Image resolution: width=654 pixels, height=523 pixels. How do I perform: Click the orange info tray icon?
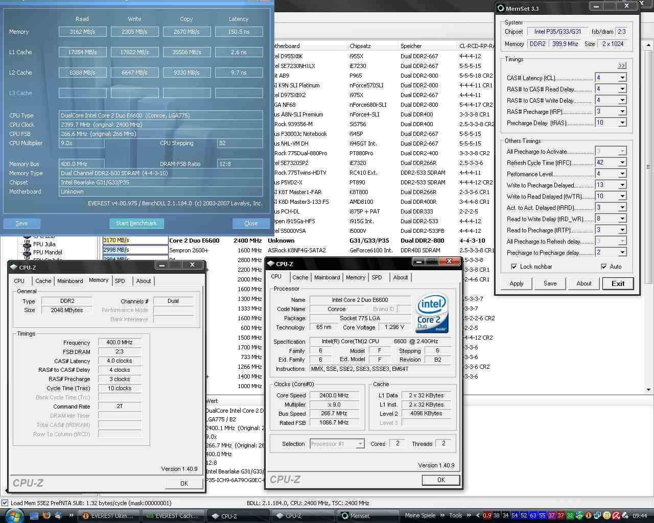589,515
